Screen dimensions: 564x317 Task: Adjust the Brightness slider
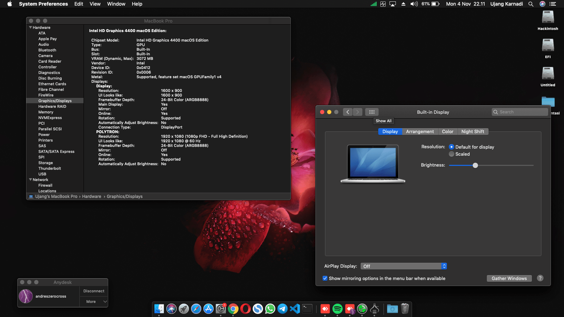[x=476, y=165]
